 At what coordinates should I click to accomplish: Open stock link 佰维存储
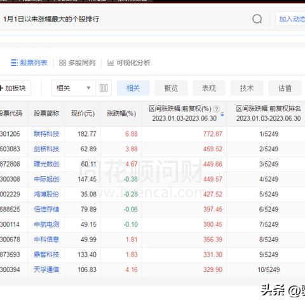(46, 209)
